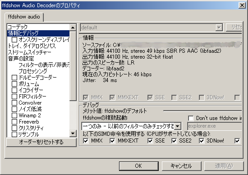Click the filter list scrollbar thumb

[73, 66]
